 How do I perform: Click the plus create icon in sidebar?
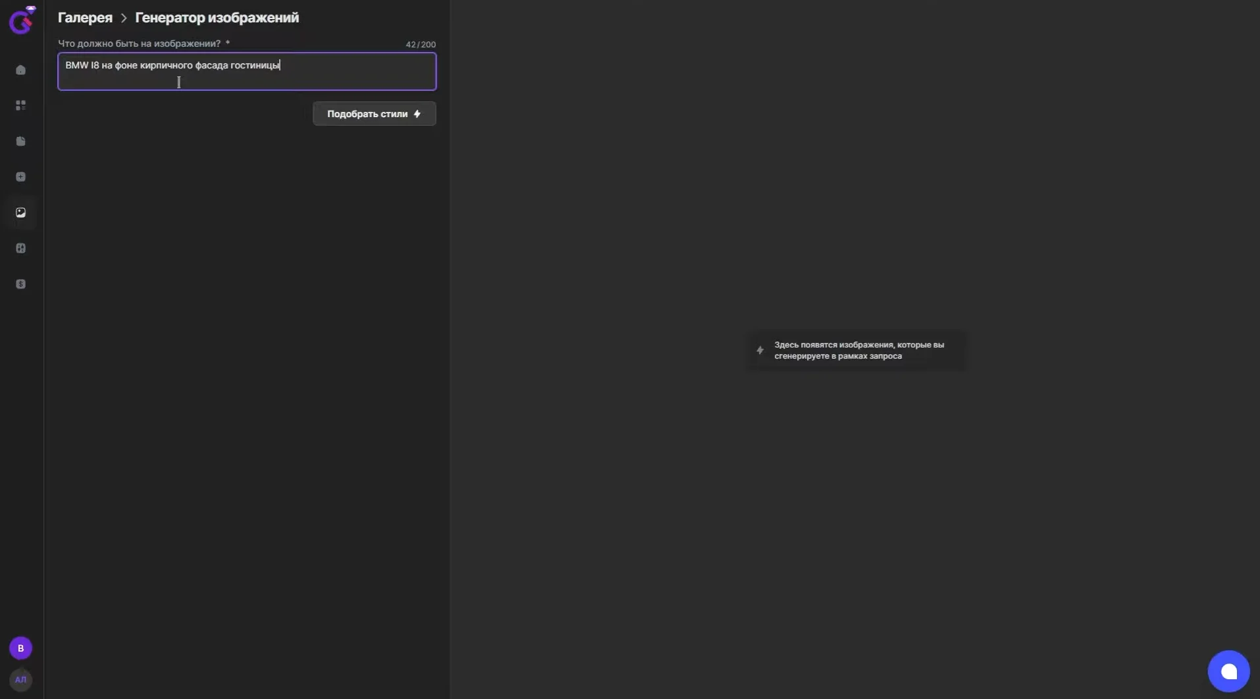click(20, 177)
